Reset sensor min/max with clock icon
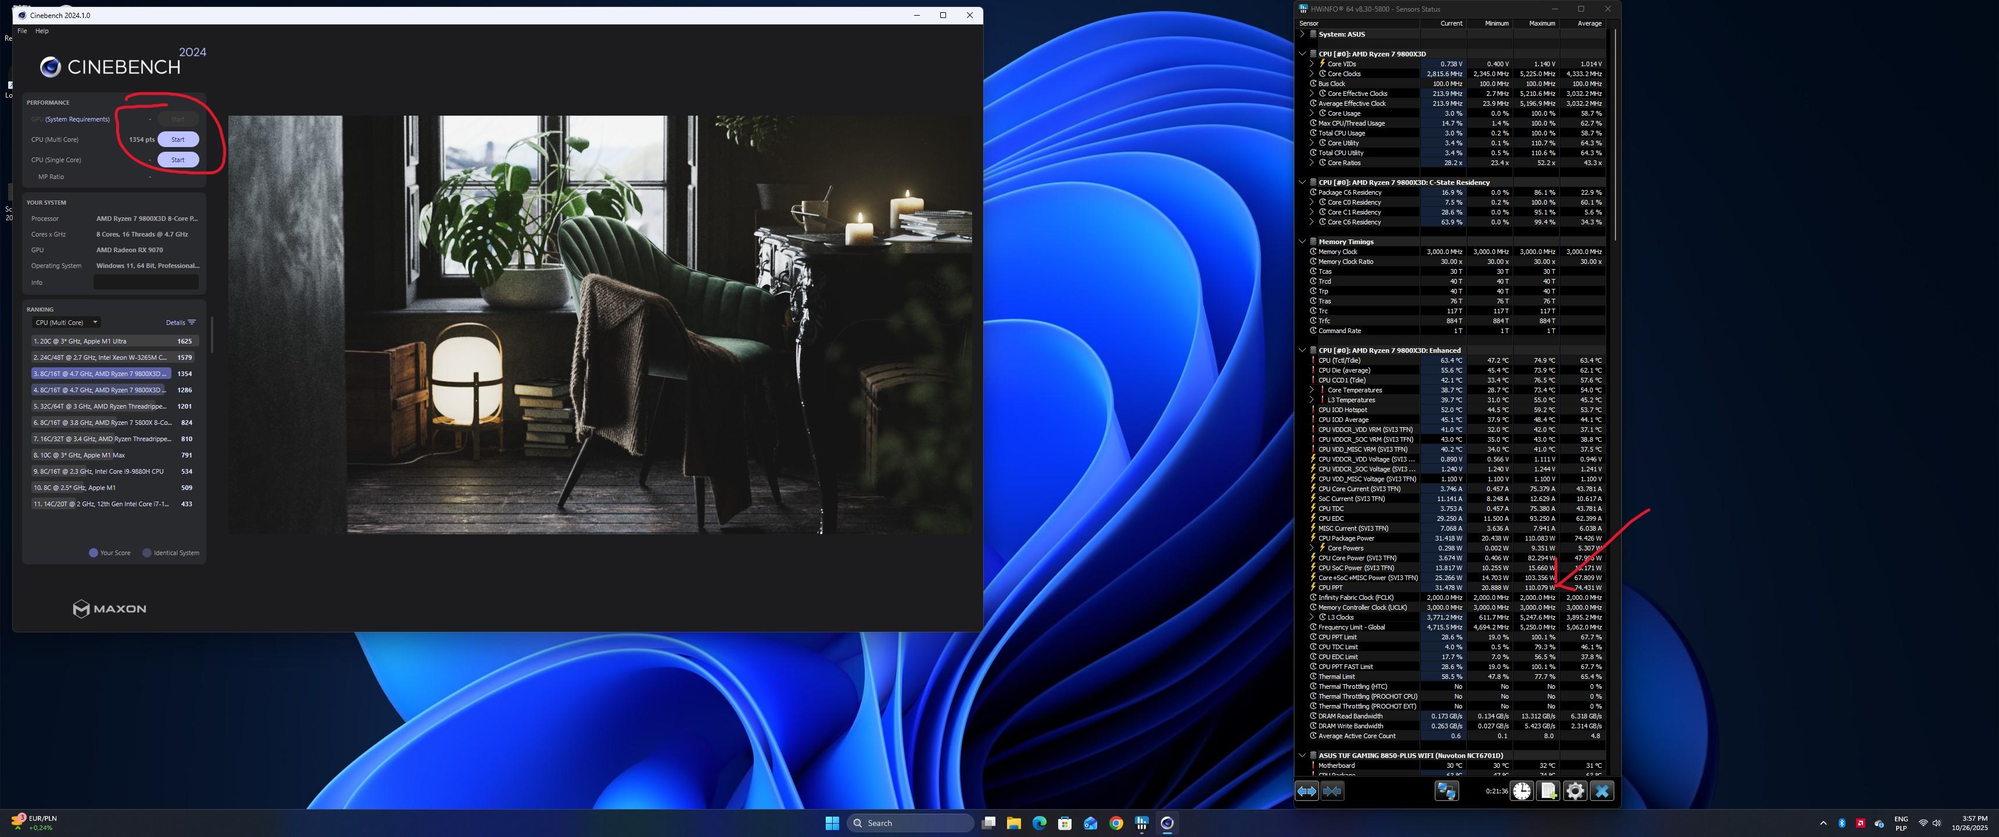The image size is (1999, 837). click(x=1522, y=791)
